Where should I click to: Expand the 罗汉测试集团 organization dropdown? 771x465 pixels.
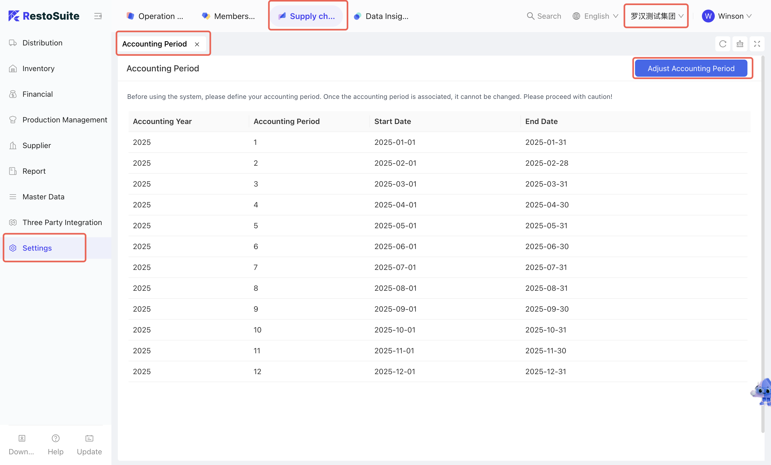click(x=656, y=16)
